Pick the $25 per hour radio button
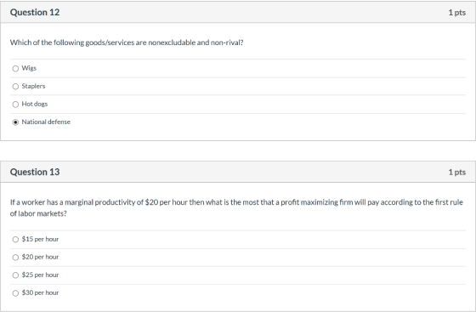 click(15, 275)
